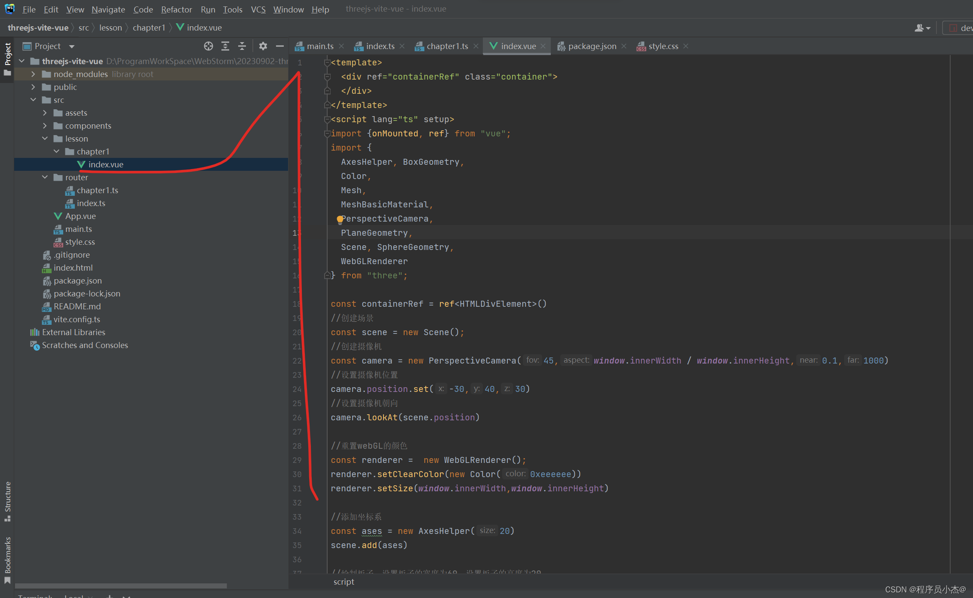Open App.vue in project tree

tap(80, 216)
